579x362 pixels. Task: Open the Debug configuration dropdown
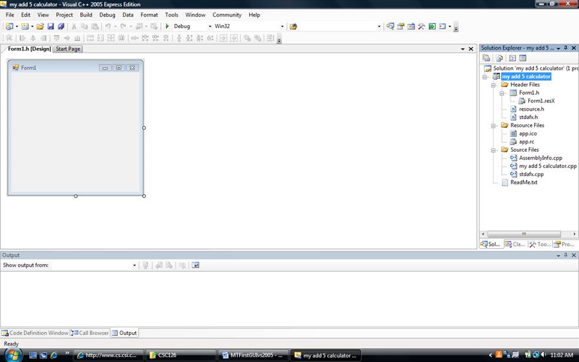(x=209, y=26)
